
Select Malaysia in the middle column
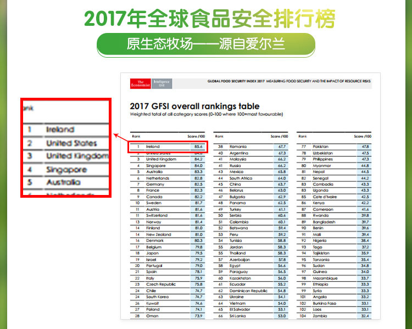click(238, 159)
